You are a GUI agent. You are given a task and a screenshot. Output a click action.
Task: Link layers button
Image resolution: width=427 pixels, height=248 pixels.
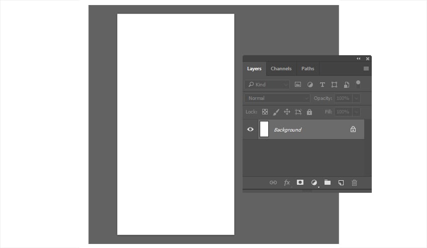pos(273,183)
